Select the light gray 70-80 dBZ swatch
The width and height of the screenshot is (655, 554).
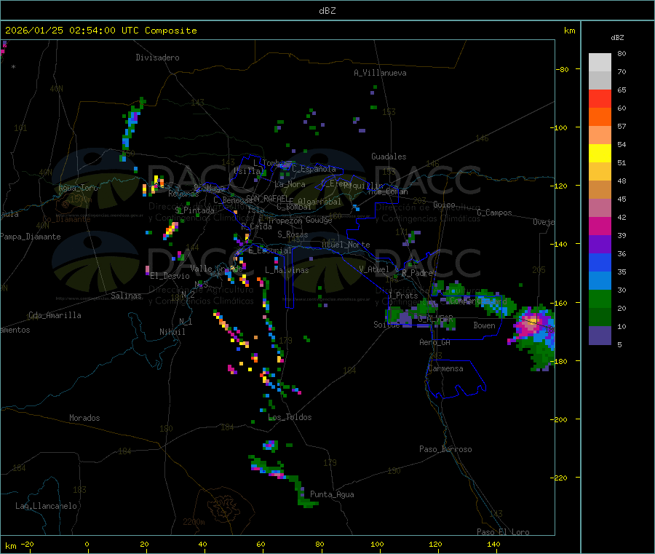(600, 63)
